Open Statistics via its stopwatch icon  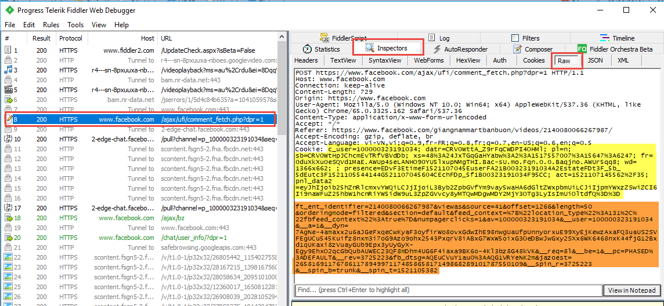coord(308,49)
